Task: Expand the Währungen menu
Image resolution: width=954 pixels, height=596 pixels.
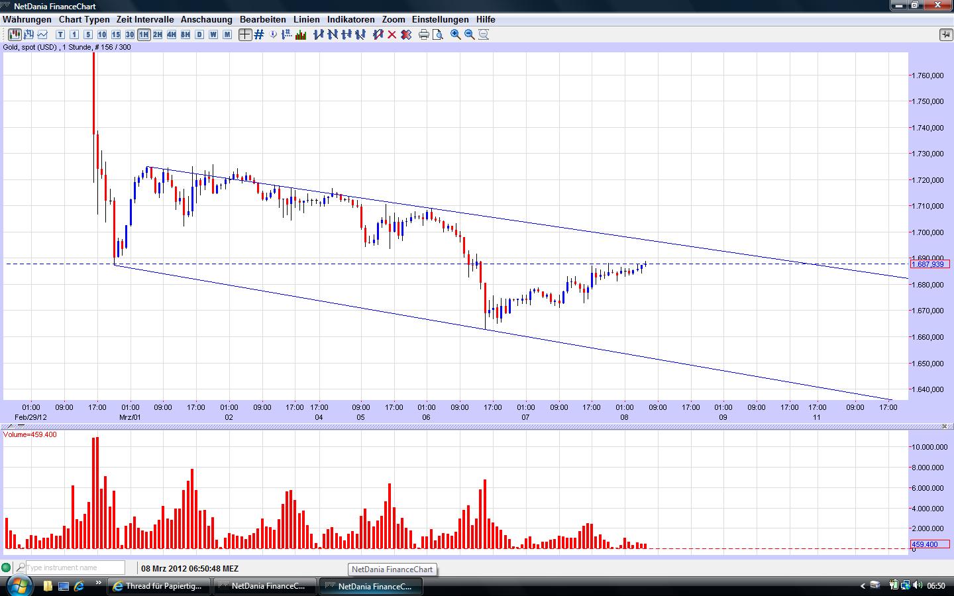Action: (x=27, y=20)
